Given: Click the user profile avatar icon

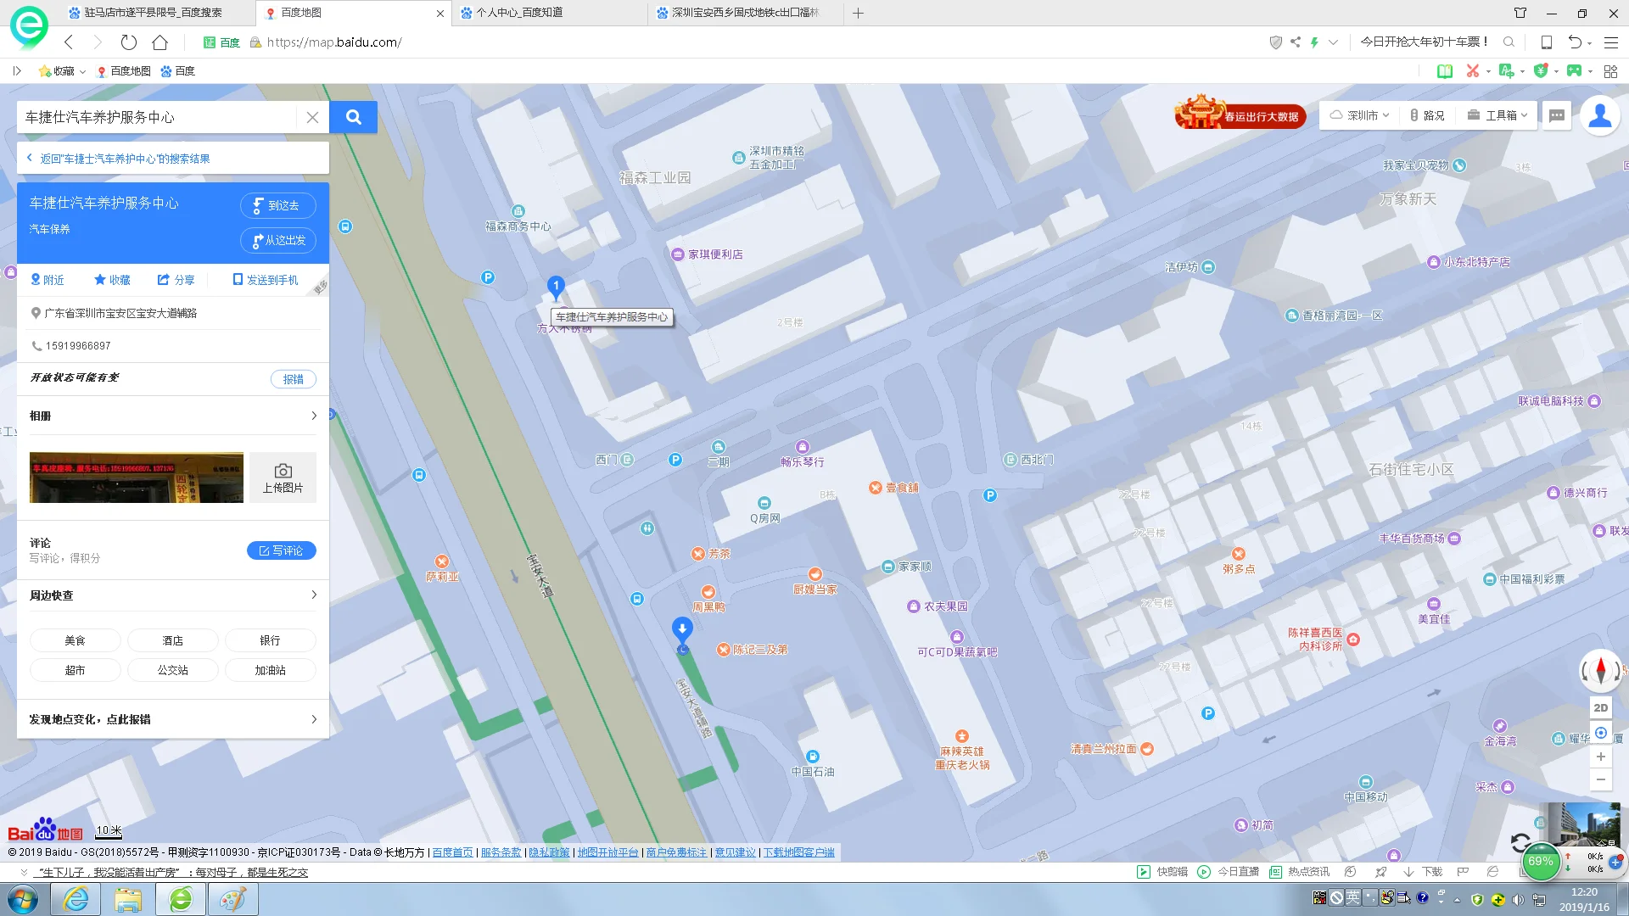Looking at the screenshot, I should (x=1599, y=116).
